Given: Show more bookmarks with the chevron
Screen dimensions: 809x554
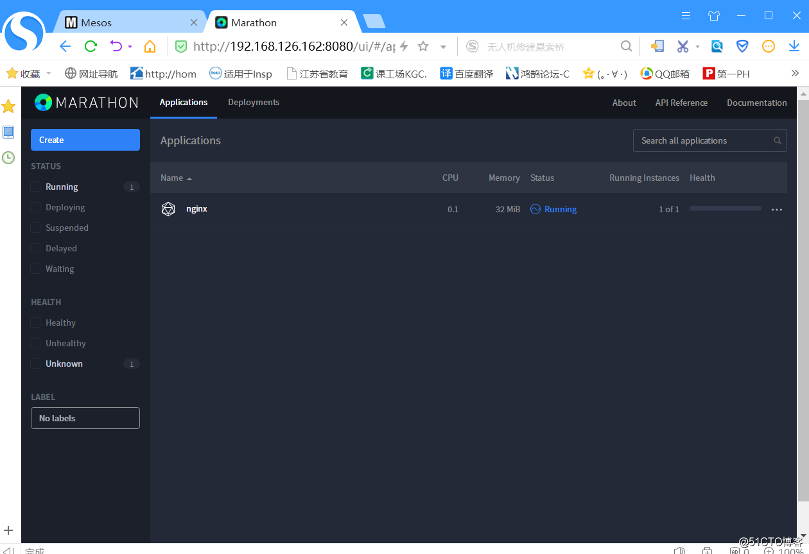Looking at the screenshot, I should click(795, 73).
